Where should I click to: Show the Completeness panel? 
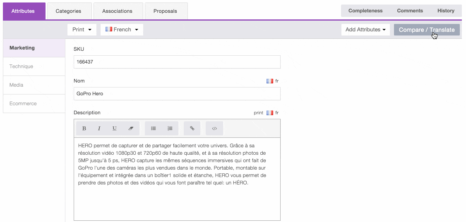(365, 11)
